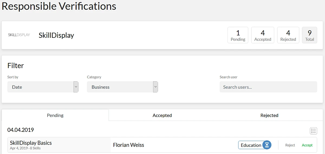Click the list view icon beside the date
Image resolution: width=325 pixels, height=154 pixels.
click(313, 131)
